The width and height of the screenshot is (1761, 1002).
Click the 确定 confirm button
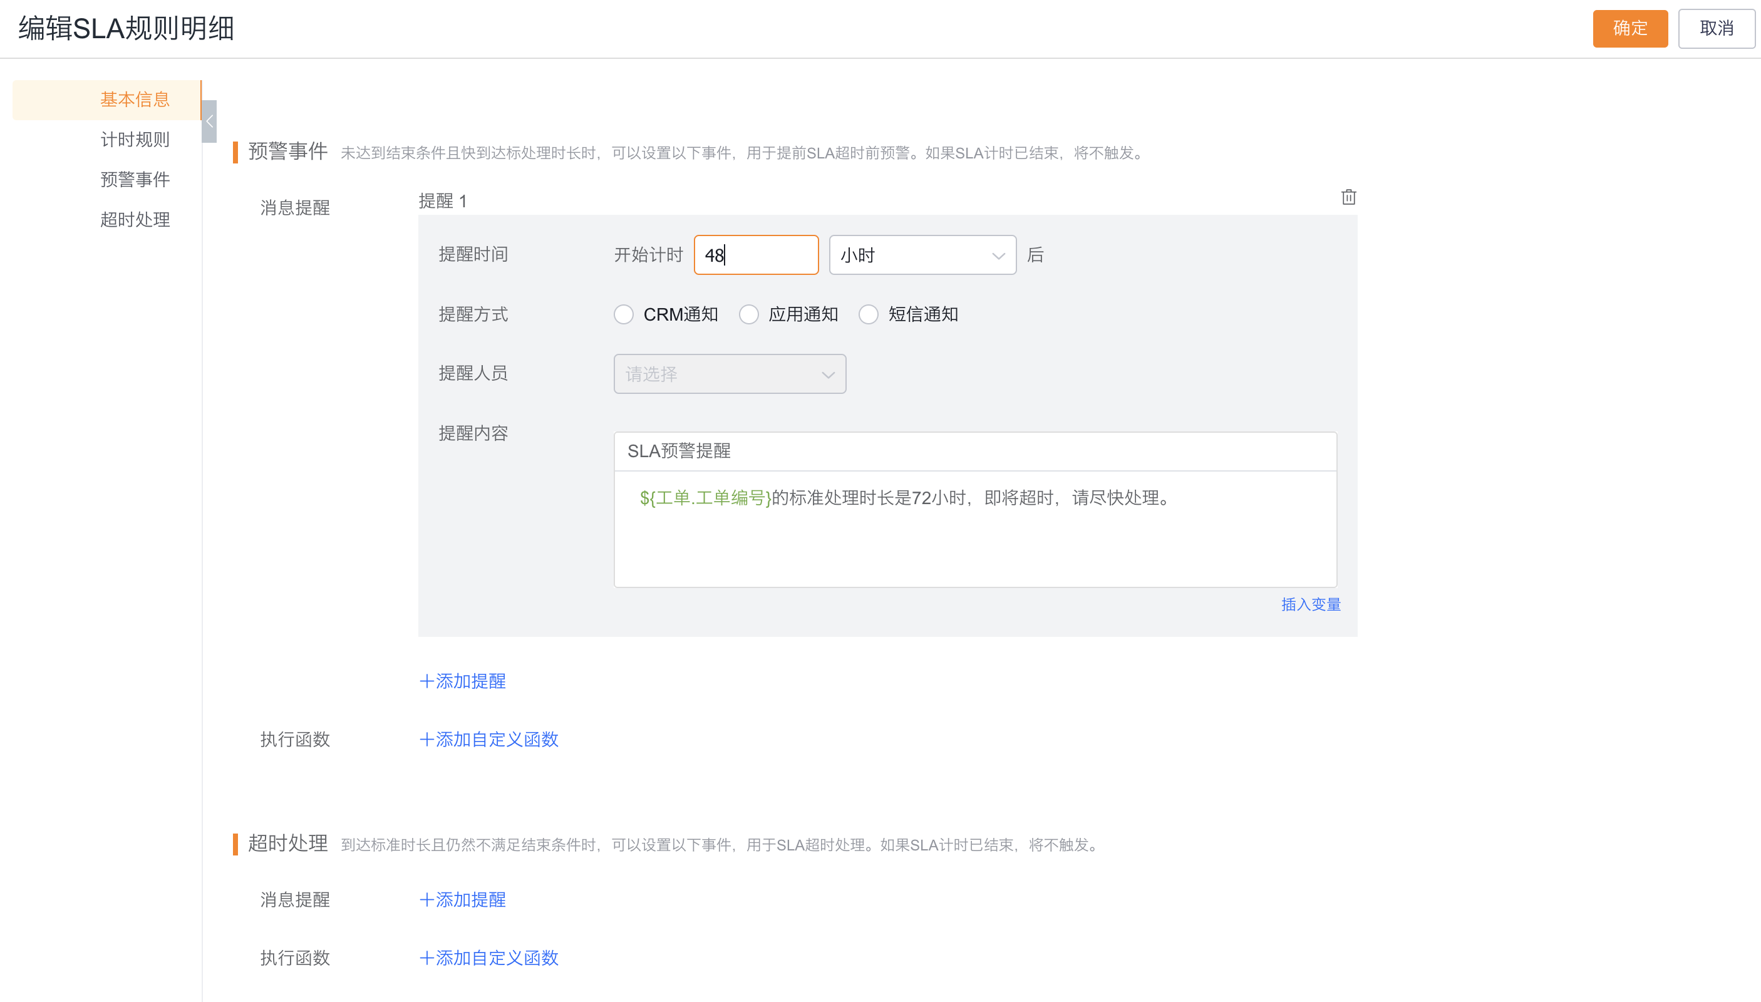(1630, 28)
